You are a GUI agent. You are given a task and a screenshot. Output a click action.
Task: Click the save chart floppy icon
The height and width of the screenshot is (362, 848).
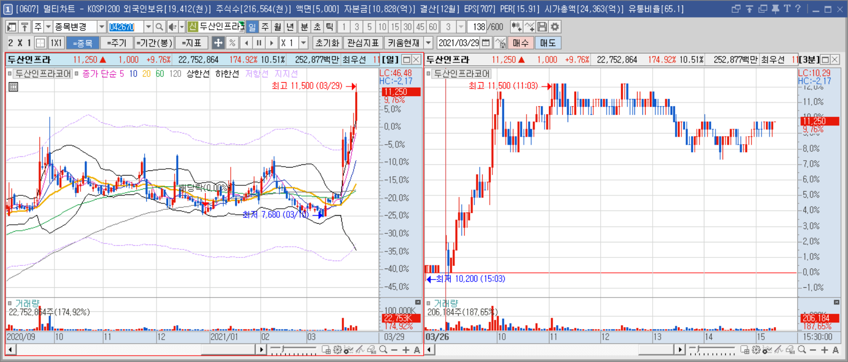tap(542, 27)
